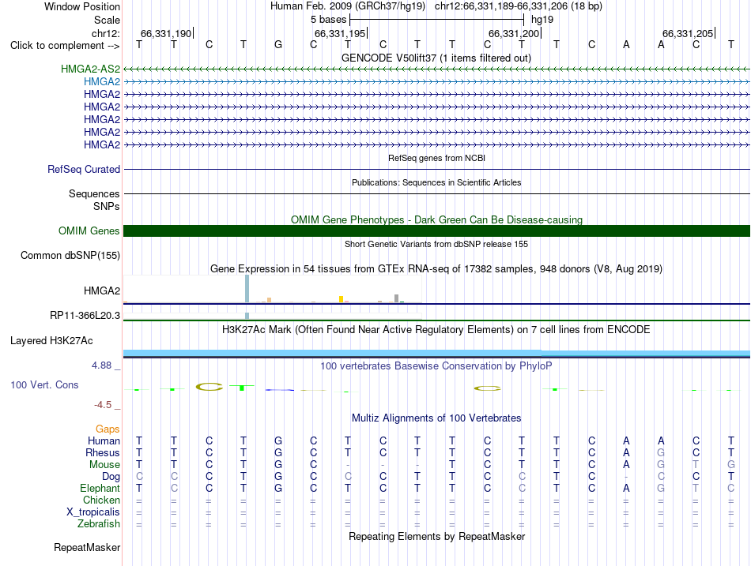This screenshot has height=566, width=751.
Task: Click the 'Click to complement -->' label
Action: [65, 46]
